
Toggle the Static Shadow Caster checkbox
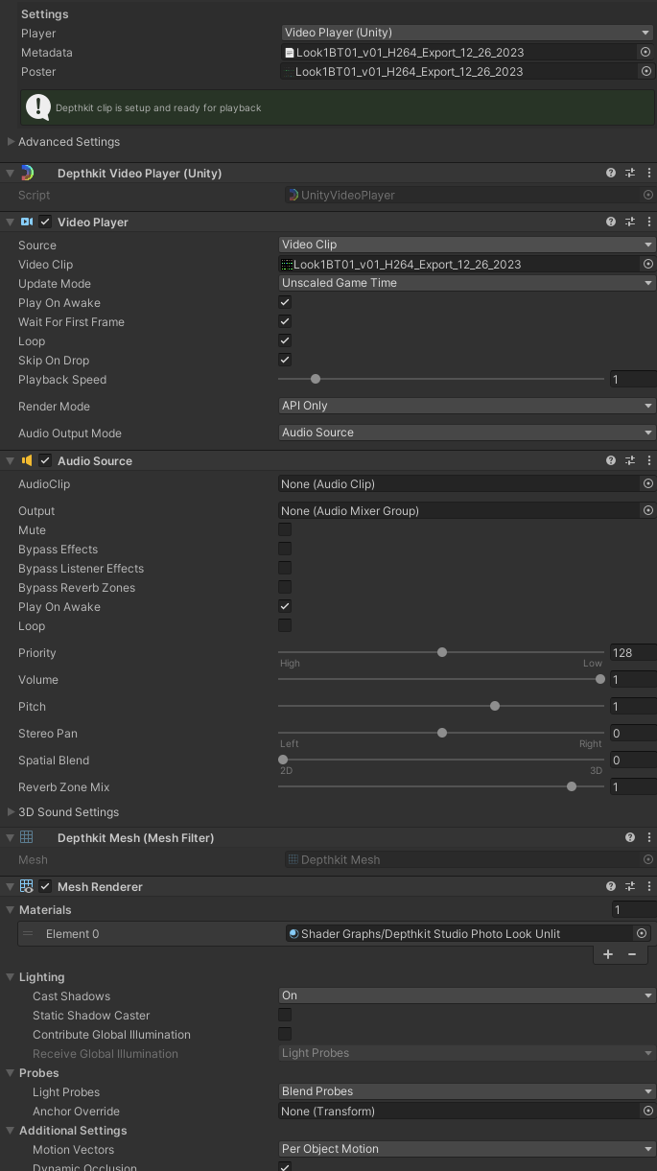point(285,1015)
